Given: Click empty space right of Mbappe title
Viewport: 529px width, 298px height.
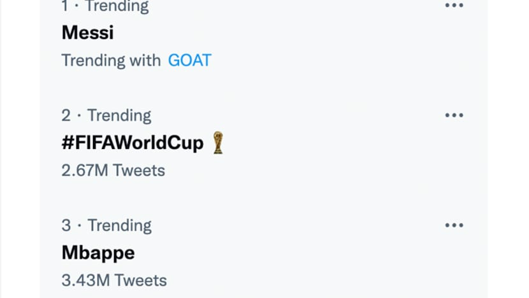Looking at the screenshot, I should pos(287,253).
